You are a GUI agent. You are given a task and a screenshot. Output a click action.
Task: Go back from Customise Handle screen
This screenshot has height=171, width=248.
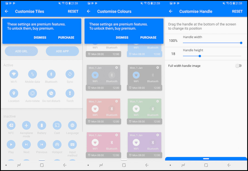tap(171, 12)
